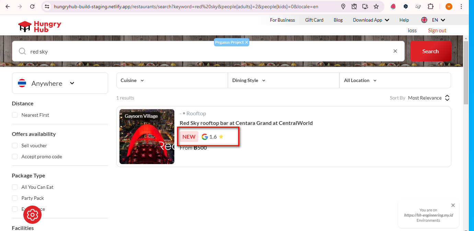Open the browser Extensions puzzle icon
474x231 pixels.
(430, 7)
